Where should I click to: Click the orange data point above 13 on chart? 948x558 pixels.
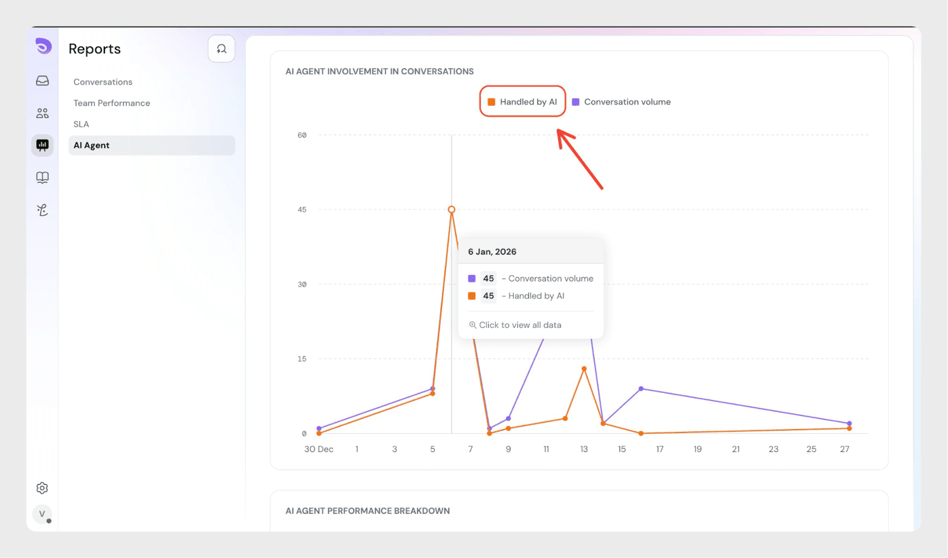click(x=584, y=369)
